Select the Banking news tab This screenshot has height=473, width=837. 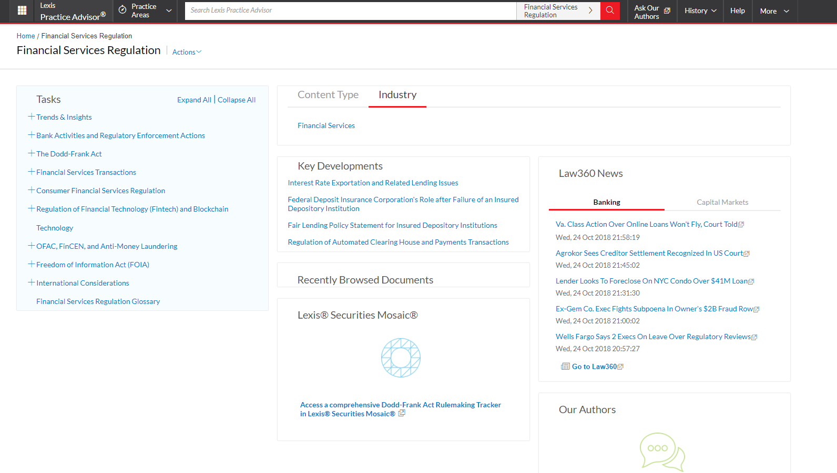click(607, 202)
